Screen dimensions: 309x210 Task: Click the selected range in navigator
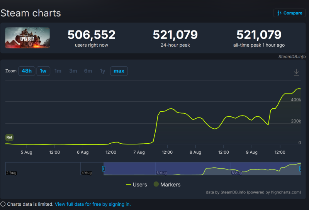[202, 169]
